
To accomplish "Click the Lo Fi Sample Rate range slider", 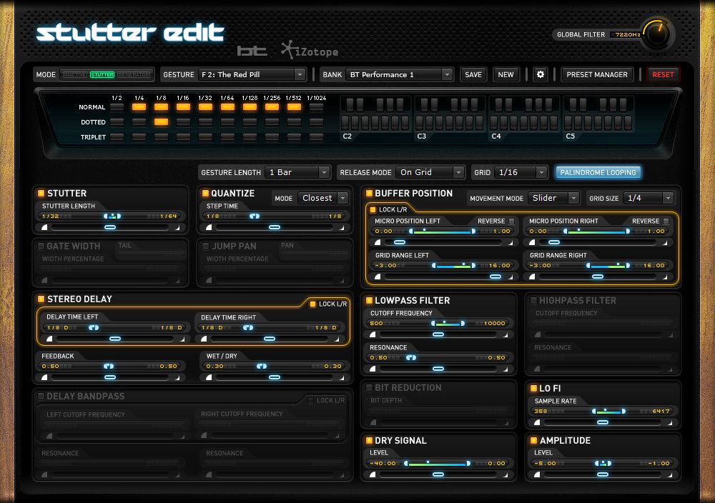I will coord(608,412).
